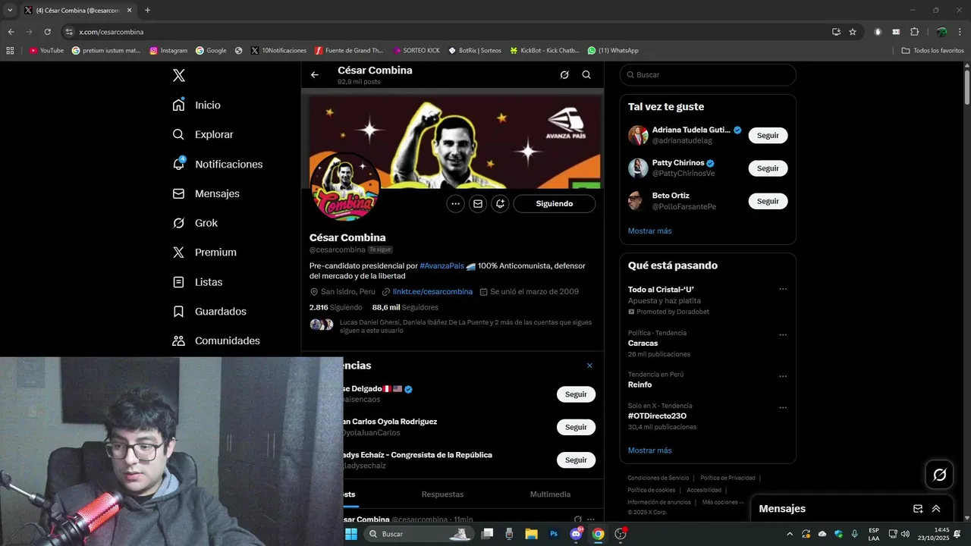
Task: Click Mostrar más under Tal vez te guste
Action: (x=649, y=231)
